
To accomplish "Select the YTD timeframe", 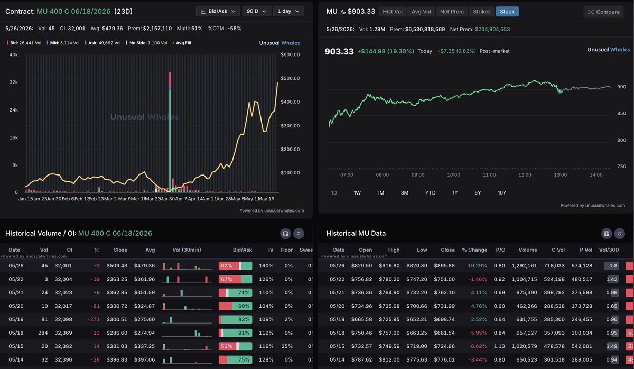I will pyautogui.click(x=431, y=193).
